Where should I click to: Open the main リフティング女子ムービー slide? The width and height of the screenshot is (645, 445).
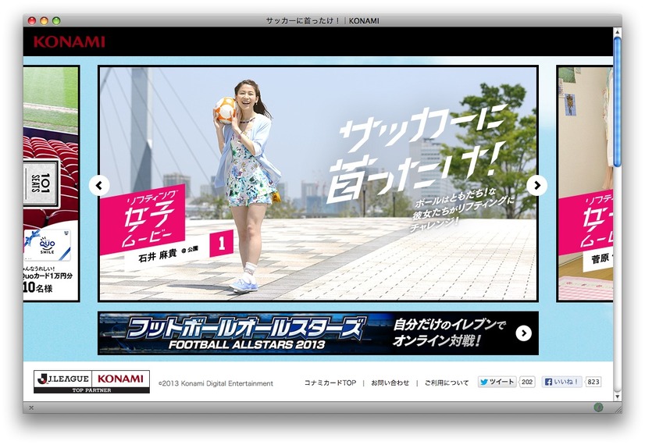coord(318,183)
